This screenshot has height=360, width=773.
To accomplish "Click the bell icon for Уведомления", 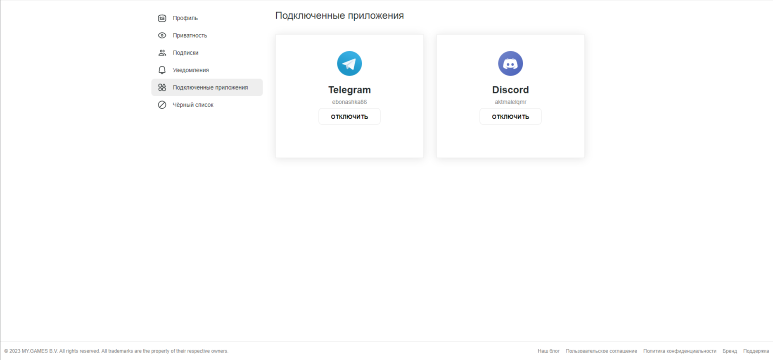I will (162, 70).
